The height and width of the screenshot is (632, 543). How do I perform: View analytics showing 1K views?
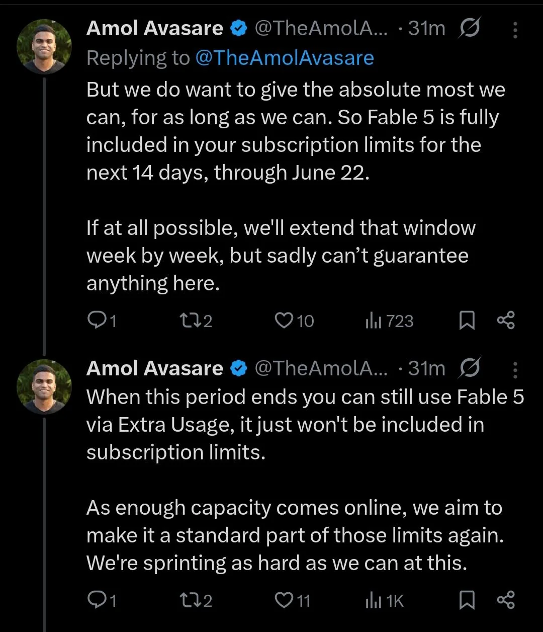point(385,600)
